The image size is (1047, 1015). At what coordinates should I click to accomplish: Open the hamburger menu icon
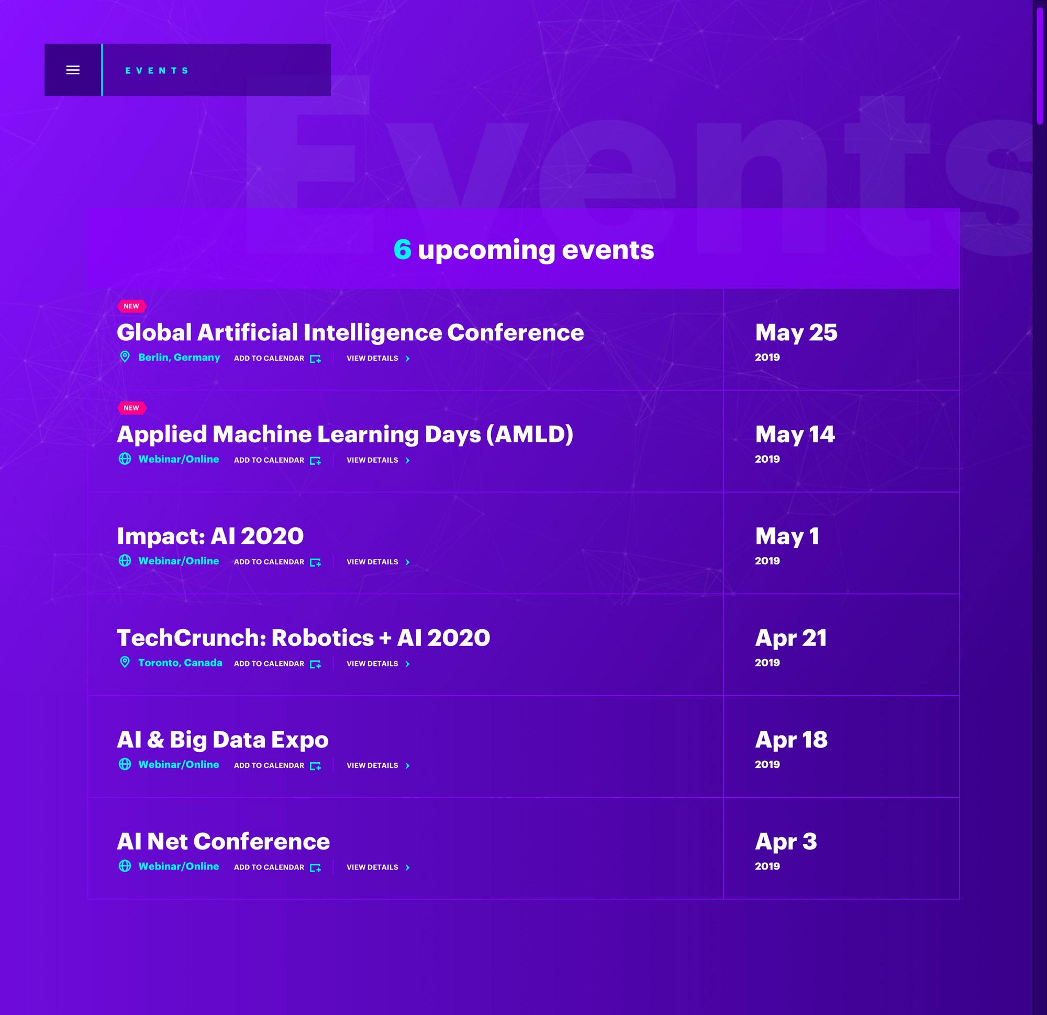coord(73,70)
